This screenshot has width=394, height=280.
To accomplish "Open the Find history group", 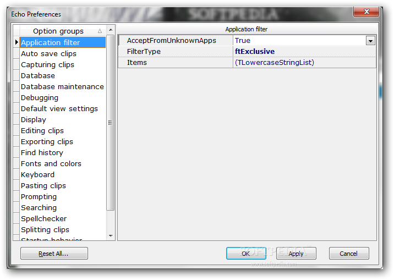I will coord(63,153).
